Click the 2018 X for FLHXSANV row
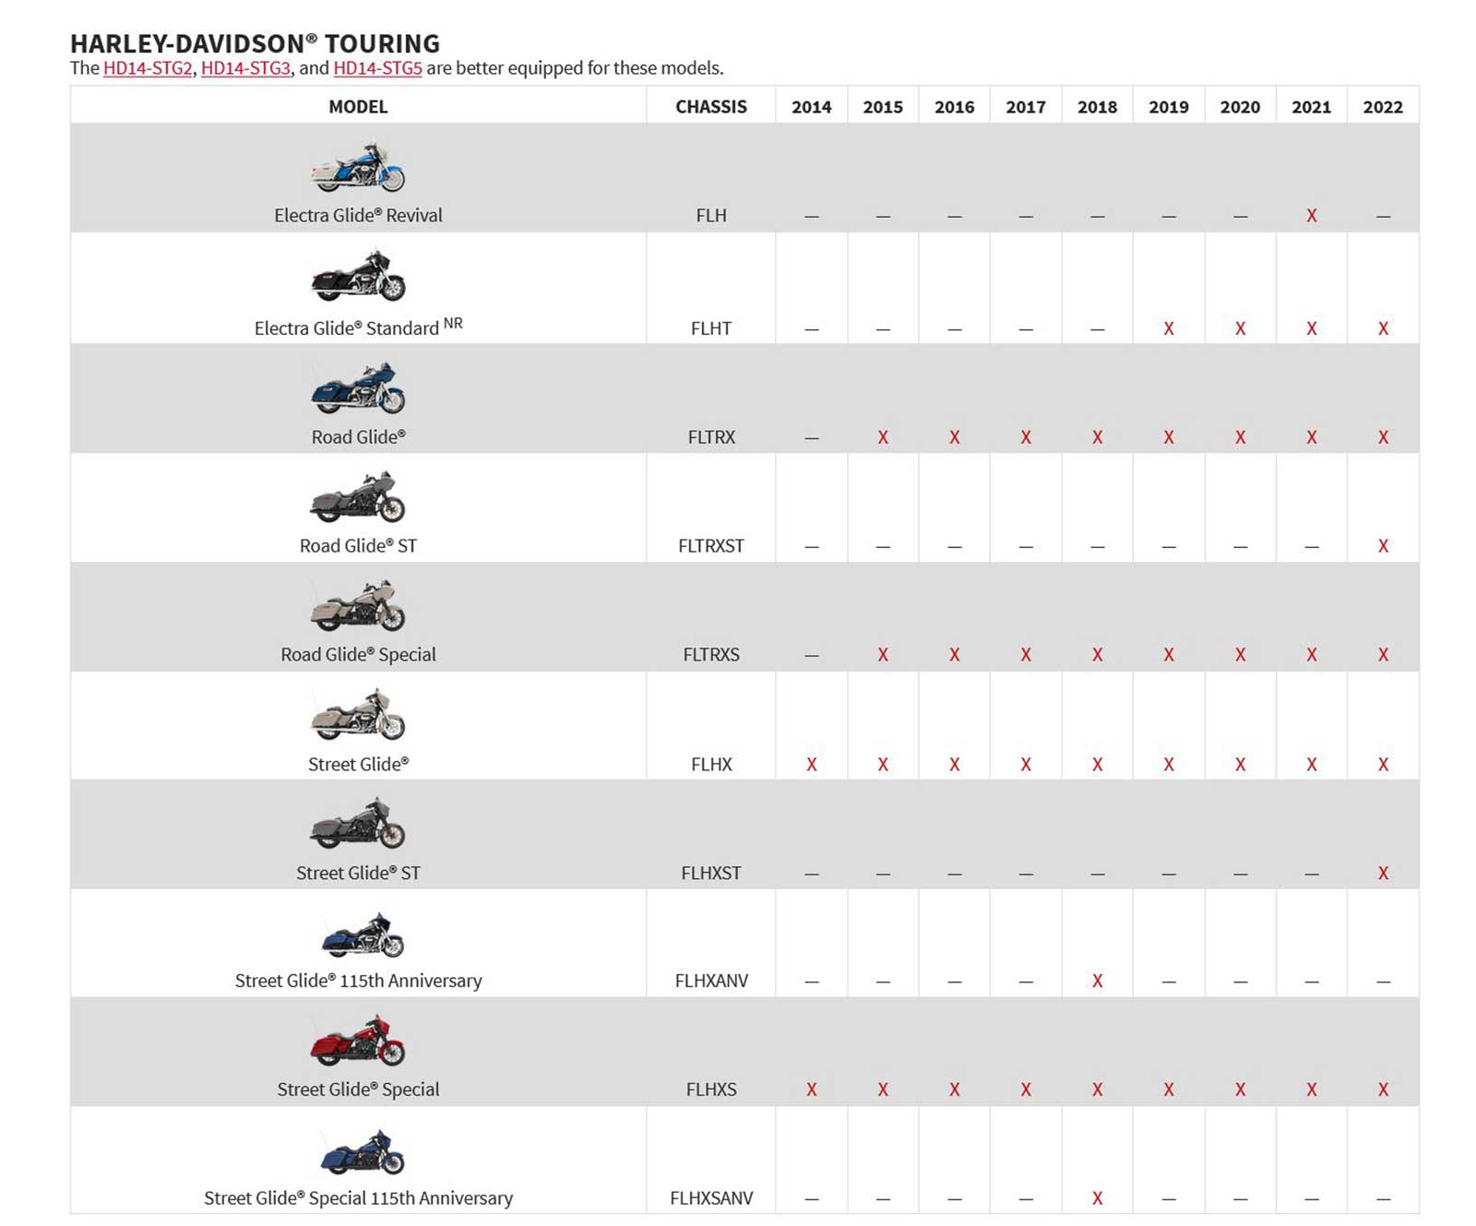 (1098, 1199)
